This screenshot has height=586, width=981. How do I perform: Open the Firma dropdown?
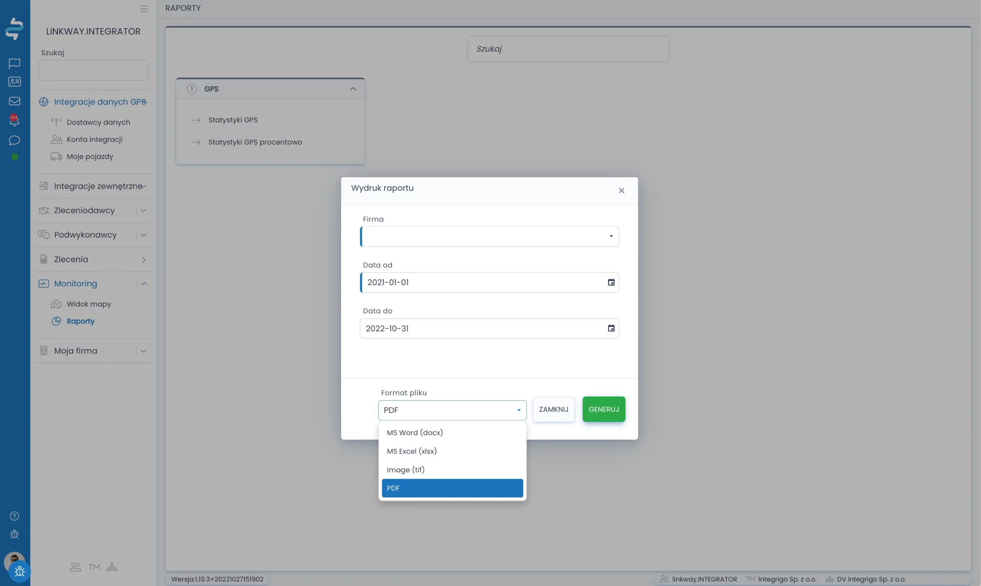(x=489, y=236)
